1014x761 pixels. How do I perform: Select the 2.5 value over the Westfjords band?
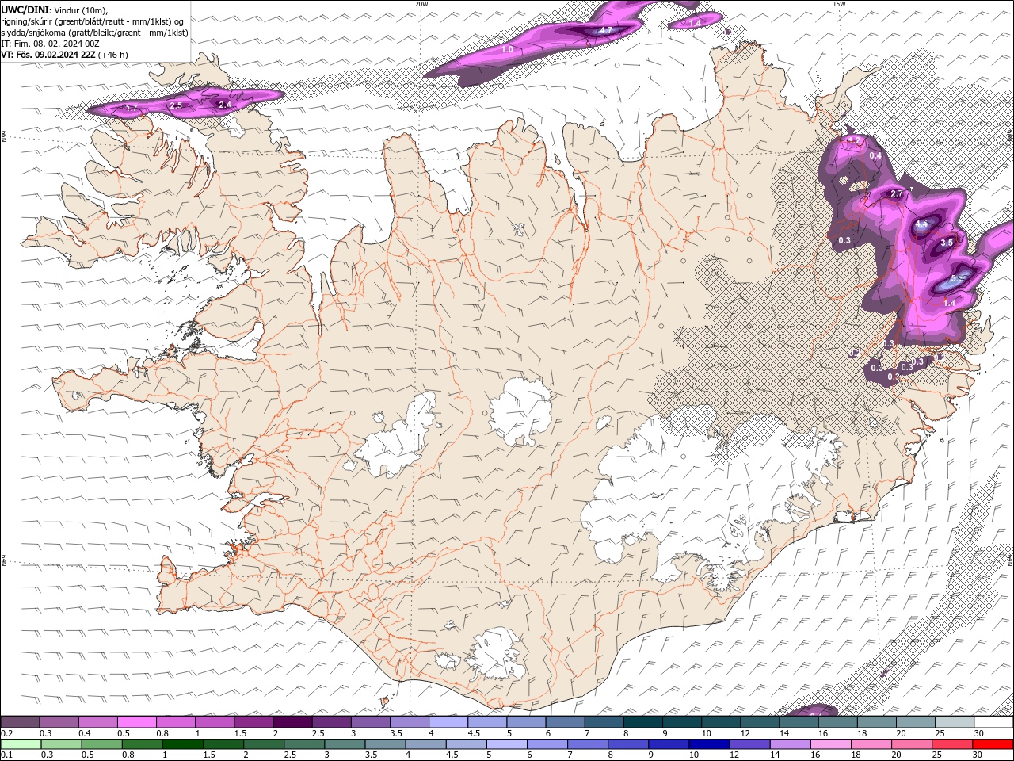(x=176, y=105)
